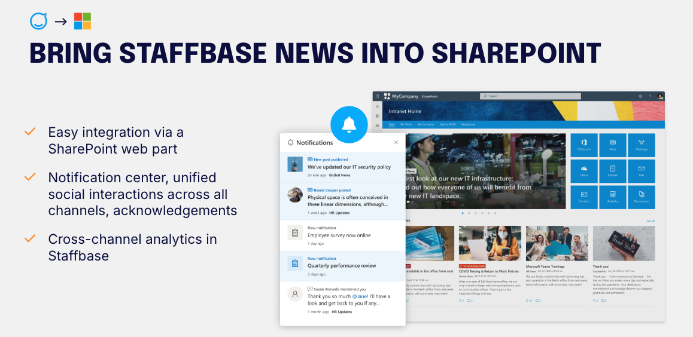Open comments on Thank you! article
Viewport: 693px width, 337px height.
coord(604,301)
